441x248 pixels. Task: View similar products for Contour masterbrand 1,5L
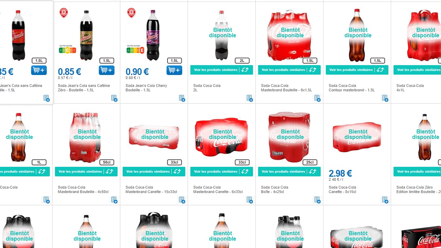click(357, 70)
